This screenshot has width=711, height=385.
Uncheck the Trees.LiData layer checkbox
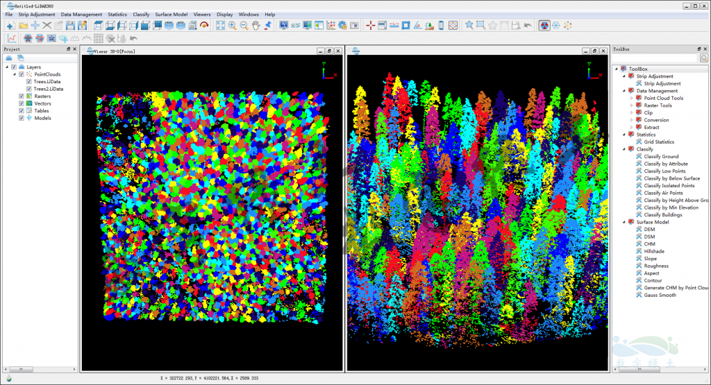[29, 81]
